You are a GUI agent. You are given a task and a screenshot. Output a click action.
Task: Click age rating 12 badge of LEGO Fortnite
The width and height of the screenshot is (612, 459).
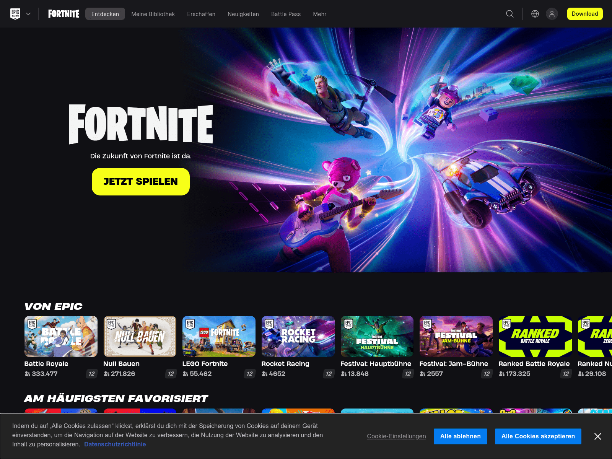(x=249, y=374)
